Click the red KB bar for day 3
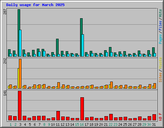The width and height of the screenshot is (164, 128). (20, 106)
